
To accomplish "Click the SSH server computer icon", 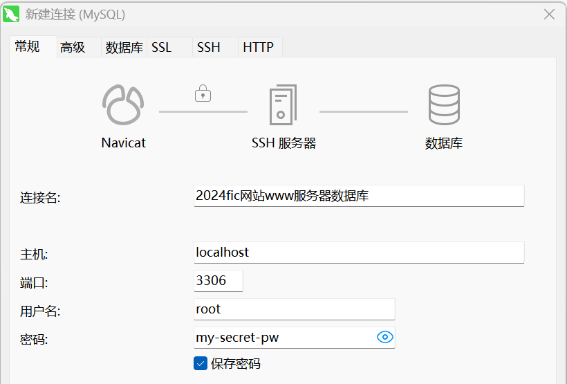I will (283, 105).
